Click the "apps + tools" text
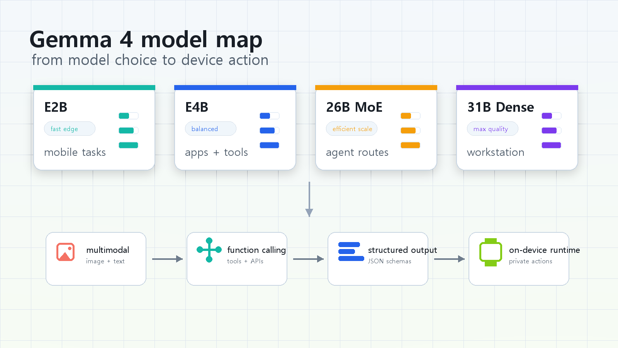 coord(216,153)
